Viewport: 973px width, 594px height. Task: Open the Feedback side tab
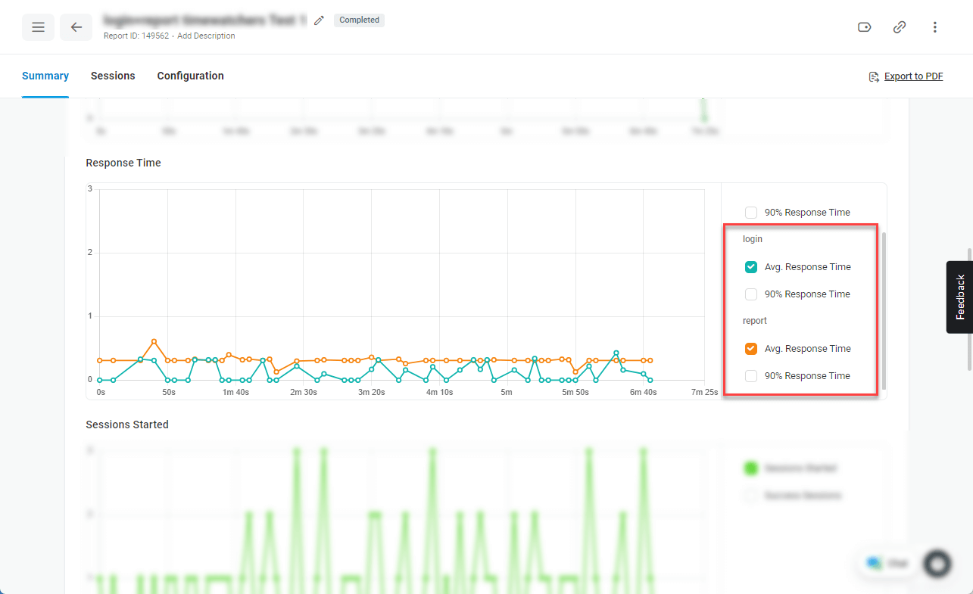coord(959,297)
